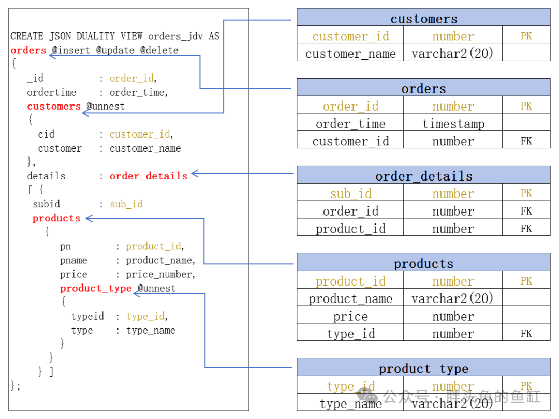Image resolution: width=559 pixels, height=419 pixels.
Task: Click 'order_time,' value in the view definition
Action: point(138,92)
